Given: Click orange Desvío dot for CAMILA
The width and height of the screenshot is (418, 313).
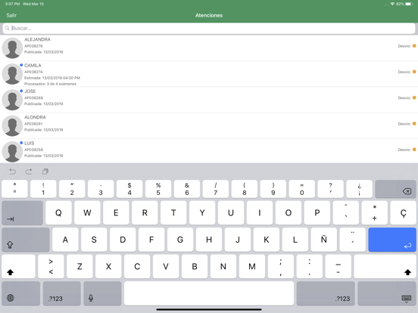Looking at the screenshot, I should [x=414, y=72].
